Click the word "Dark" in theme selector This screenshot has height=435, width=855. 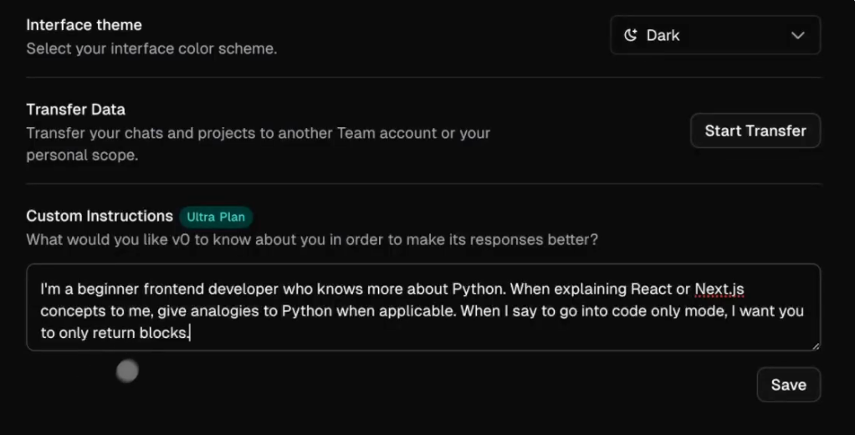pos(663,35)
